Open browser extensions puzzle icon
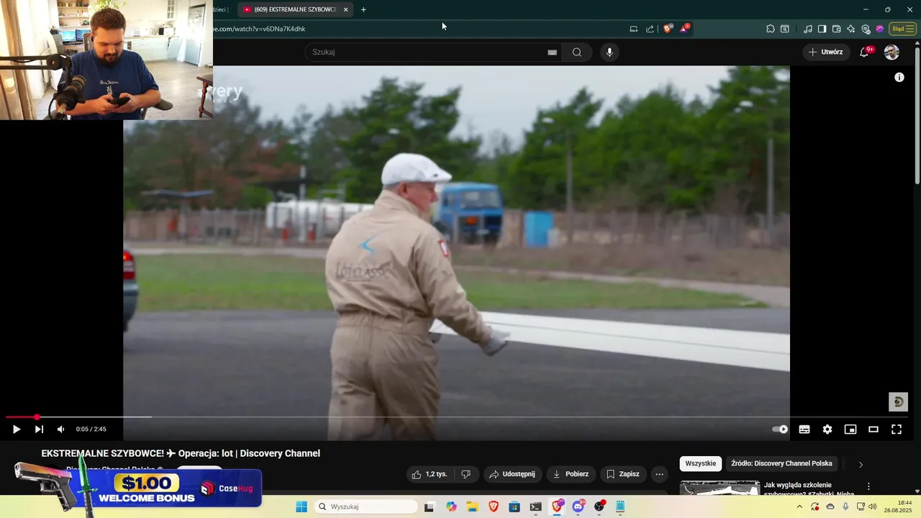 (771, 29)
